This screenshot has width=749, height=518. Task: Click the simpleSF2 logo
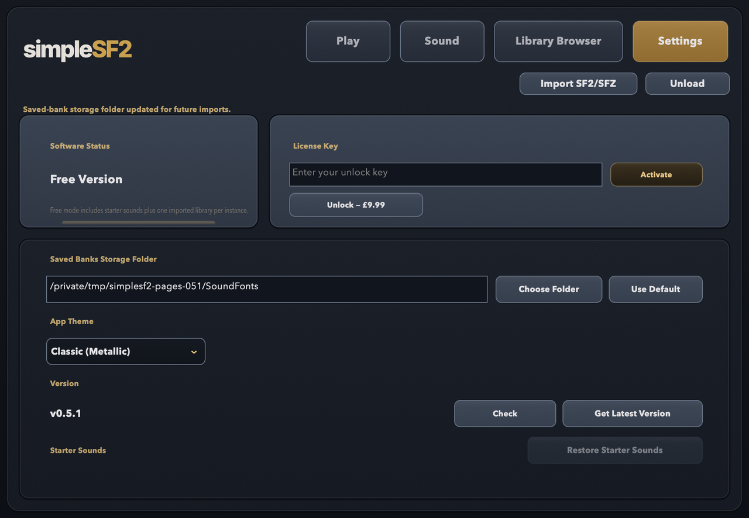78,50
